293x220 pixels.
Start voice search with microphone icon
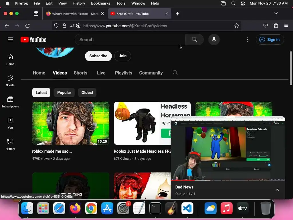click(214, 40)
